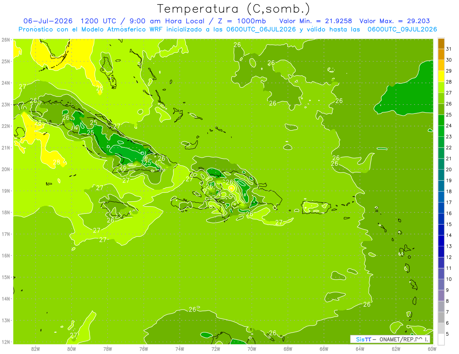Click the 66W longitude axis label

pos(324,349)
